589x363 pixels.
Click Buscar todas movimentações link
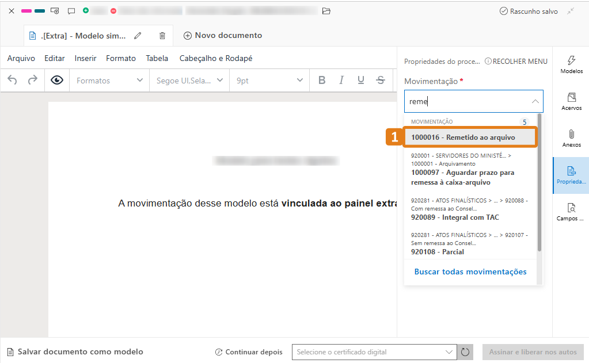tap(470, 272)
